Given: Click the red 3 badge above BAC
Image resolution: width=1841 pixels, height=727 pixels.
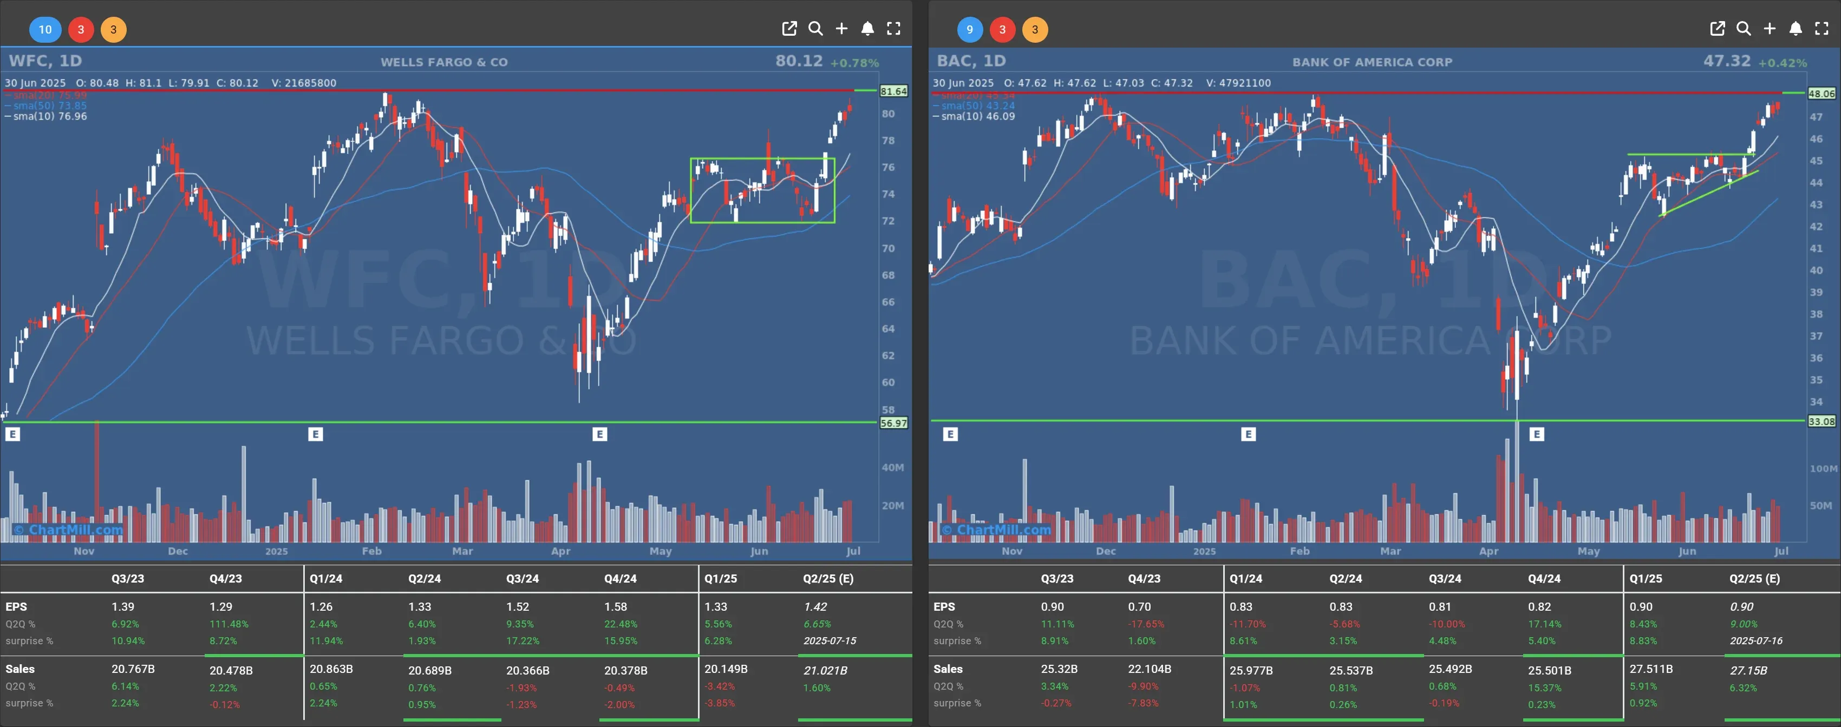Looking at the screenshot, I should [1003, 29].
